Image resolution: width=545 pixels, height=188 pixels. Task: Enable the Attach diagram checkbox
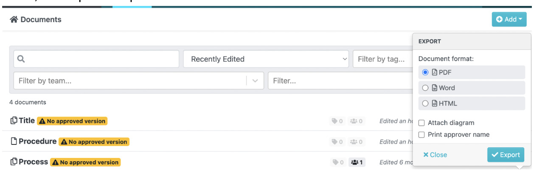click(421, 123)
